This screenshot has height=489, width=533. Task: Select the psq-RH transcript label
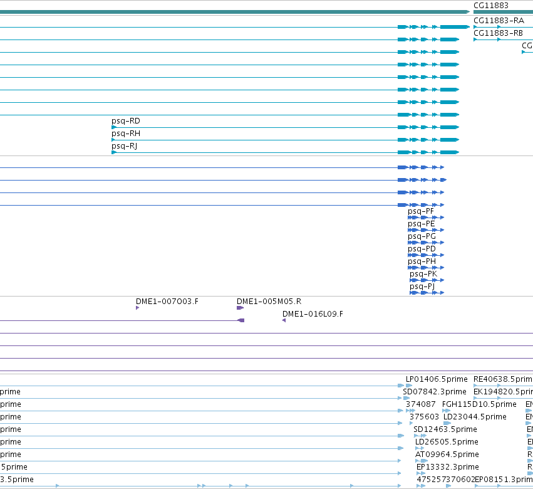(x=126, y=134)
